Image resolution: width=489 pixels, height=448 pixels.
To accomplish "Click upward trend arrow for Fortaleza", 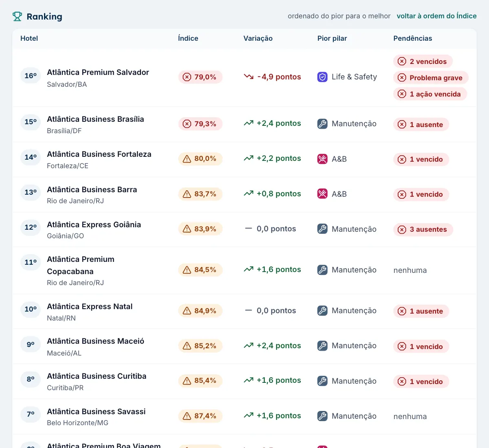I will click(249, 158).
